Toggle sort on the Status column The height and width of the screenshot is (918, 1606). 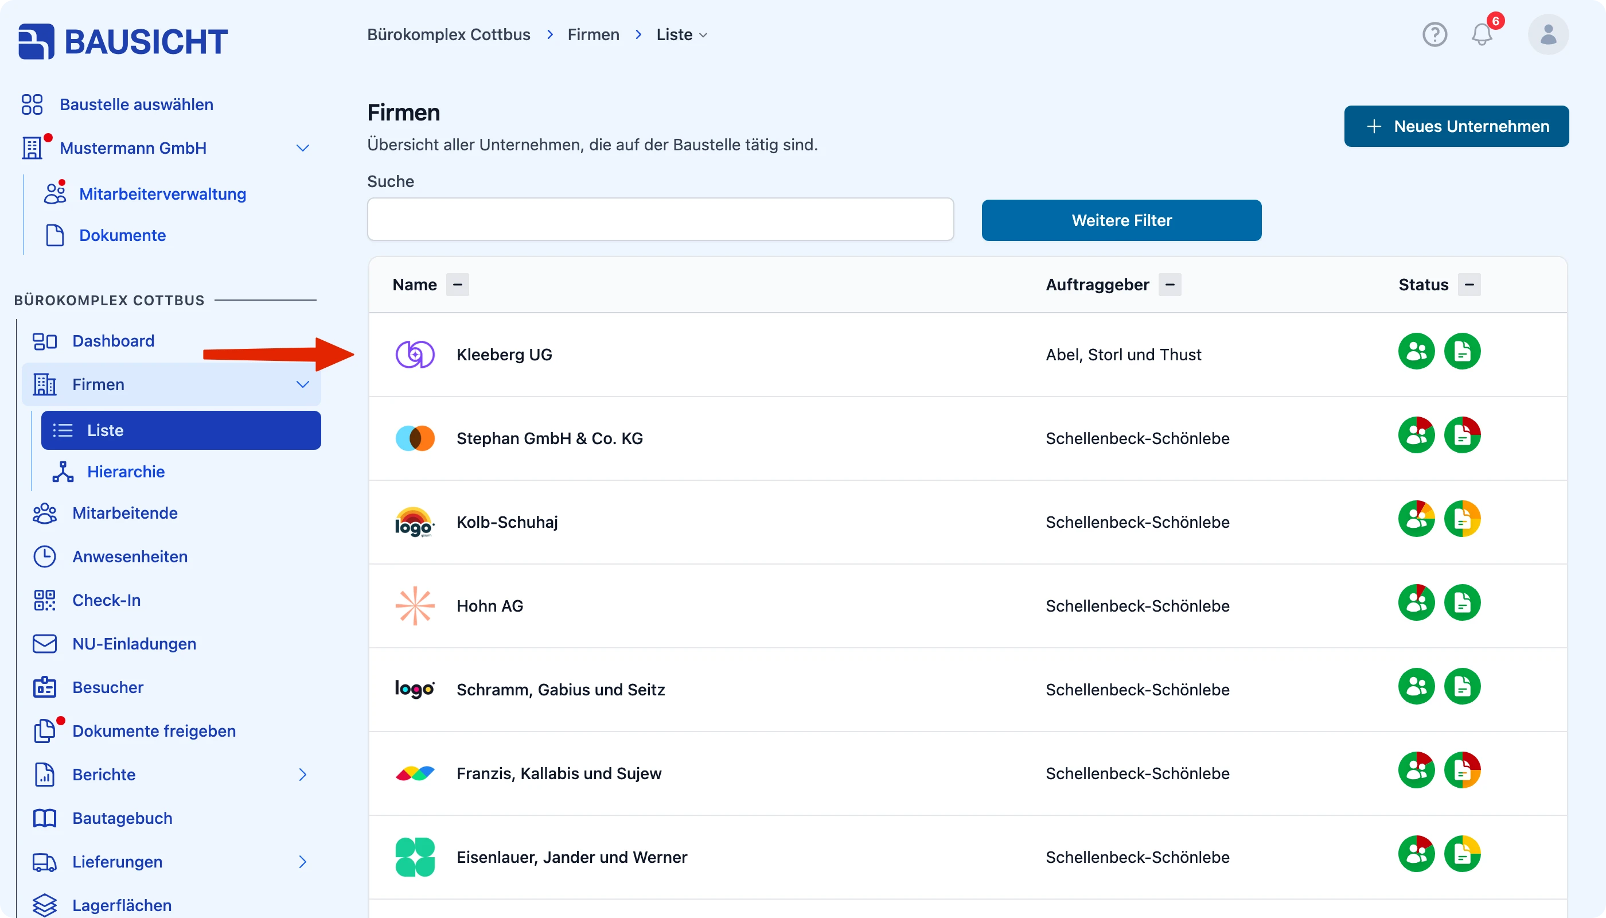1469,285
